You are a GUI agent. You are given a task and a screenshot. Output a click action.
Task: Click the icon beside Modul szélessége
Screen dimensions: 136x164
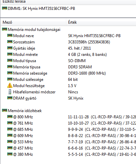10,79
